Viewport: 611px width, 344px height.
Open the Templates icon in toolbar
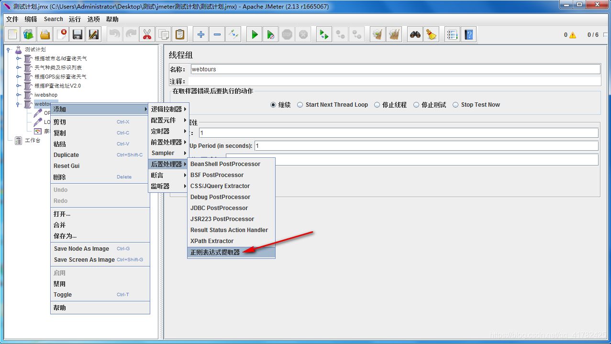coord(29,34)
